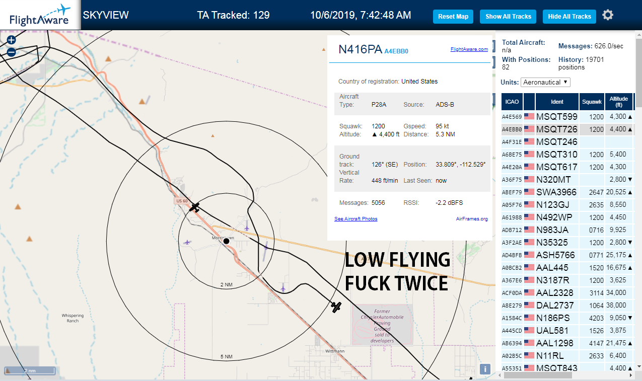
Task: Select the AAL2328 aircraft row
Action: 567,292
